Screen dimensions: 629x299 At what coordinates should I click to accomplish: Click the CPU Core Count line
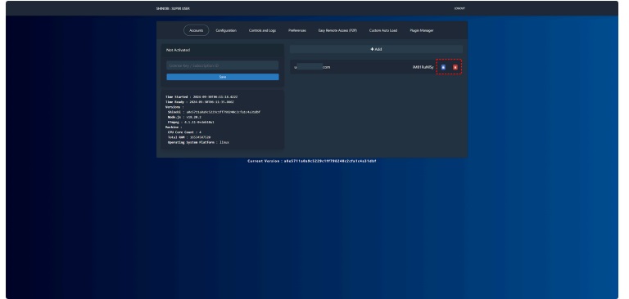tap(184, 132)
